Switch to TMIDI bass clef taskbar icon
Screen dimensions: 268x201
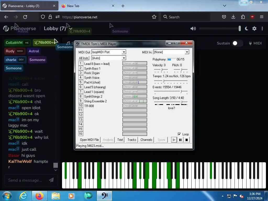click(x=104, y=196)
